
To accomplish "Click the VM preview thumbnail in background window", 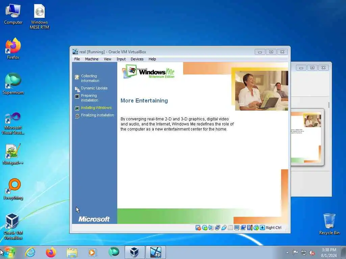I will 307,137.
